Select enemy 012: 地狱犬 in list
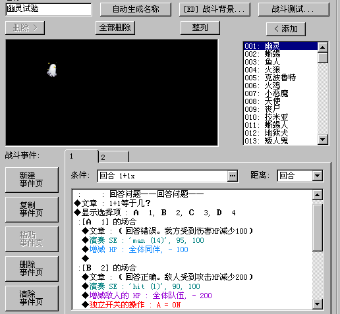Screen dimensions: 340x314 pos(281,133)
